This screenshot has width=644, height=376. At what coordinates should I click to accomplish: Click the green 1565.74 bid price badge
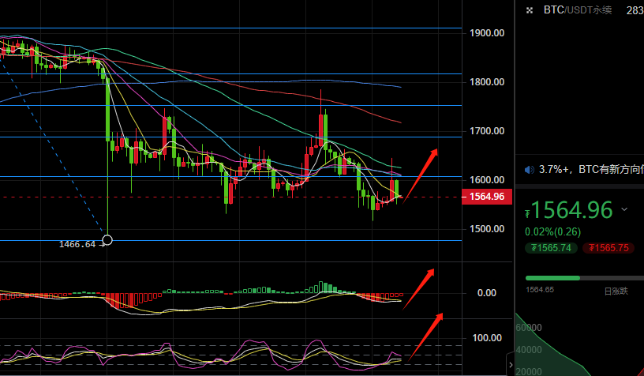pyautogui.click(x=551, y=247)
